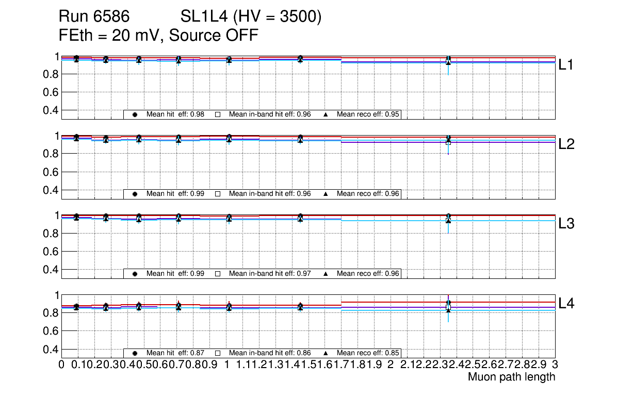Screen dimensions: 617x398
Task: Click the 'SL1L4 (HV = 3500)' heading
Action: pos(251,18)
